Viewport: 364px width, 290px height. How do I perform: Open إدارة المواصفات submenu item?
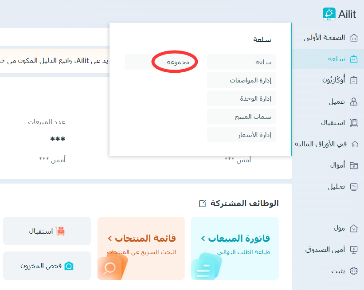241,80
